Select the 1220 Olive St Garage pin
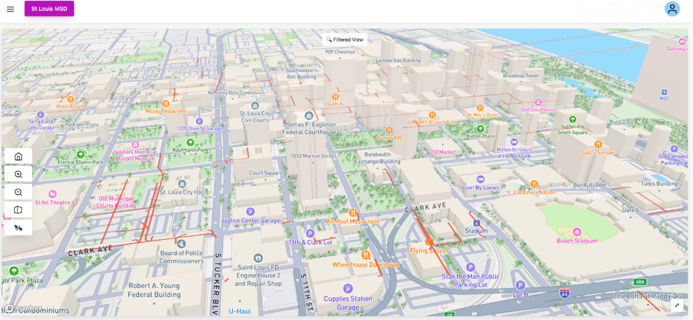 [x=199, y=121]
